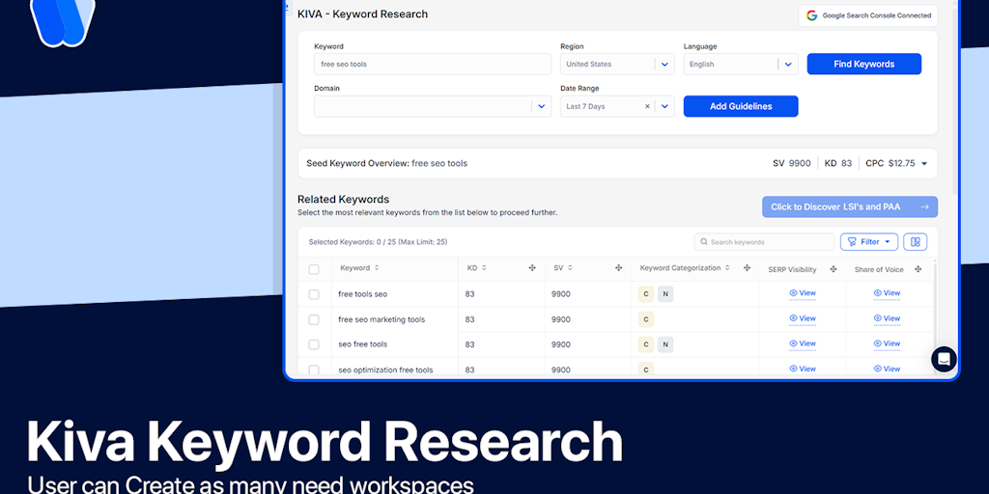Click the SV 9900 overview value

(792, 163)
